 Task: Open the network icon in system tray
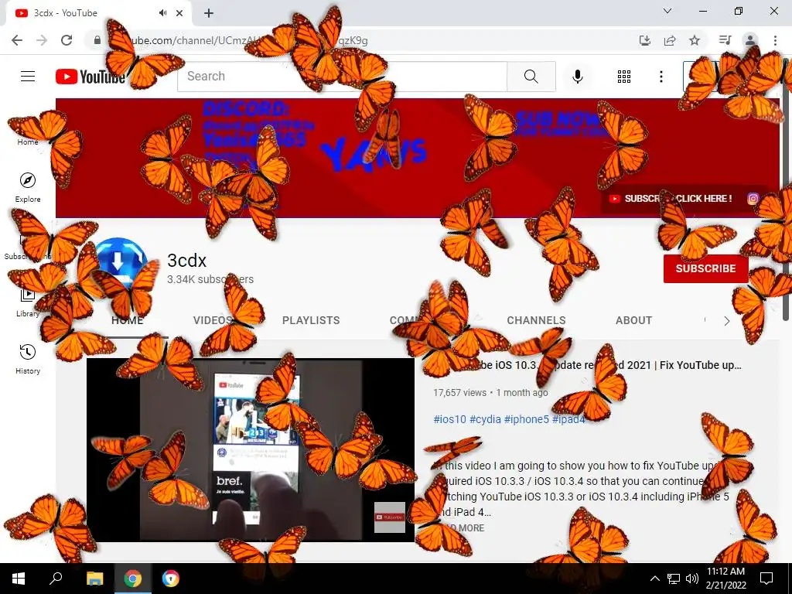(x=674, y=579)
